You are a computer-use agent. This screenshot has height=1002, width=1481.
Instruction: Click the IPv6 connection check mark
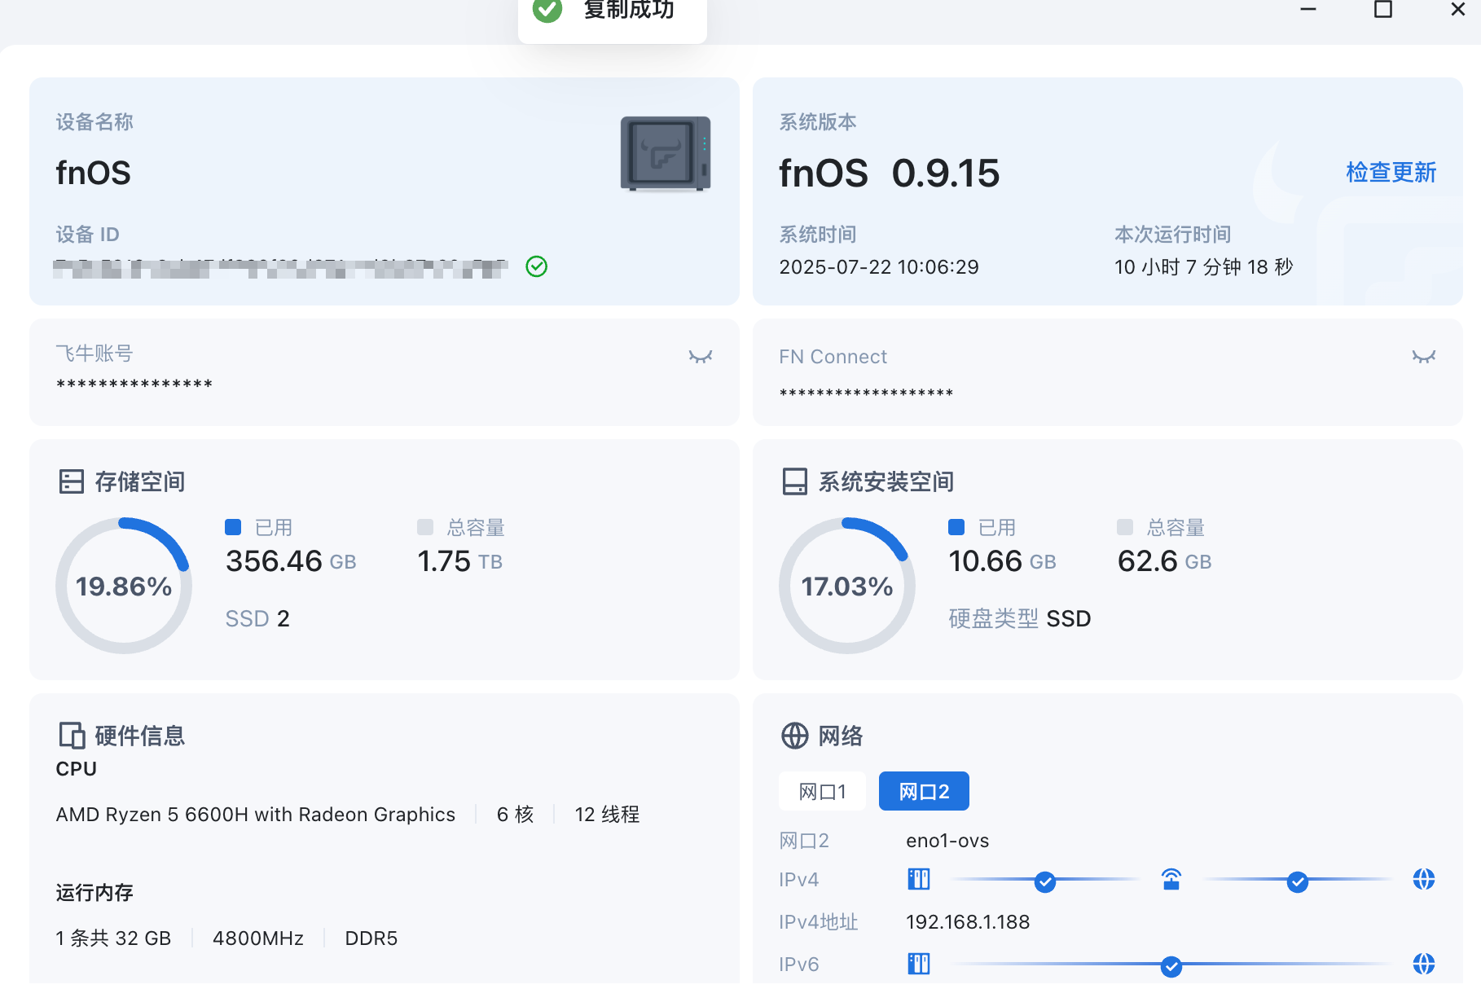click(x=1171, y=966)
